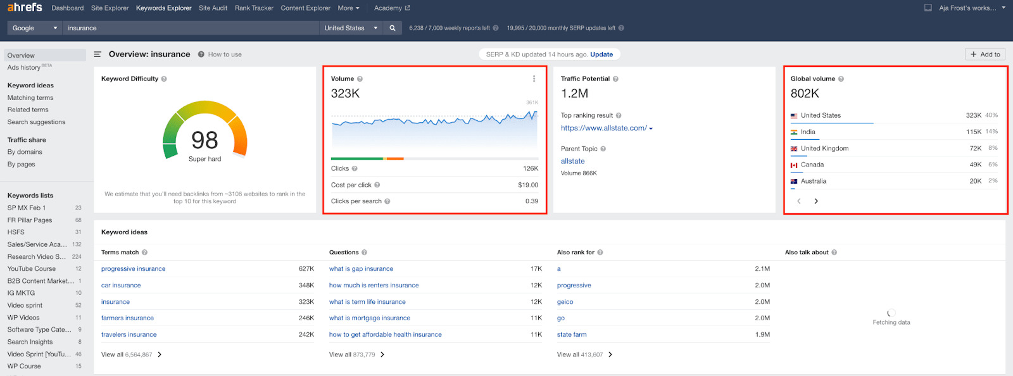
Task: Click the Traffic Potential help icon
Action: pos(615,79)
